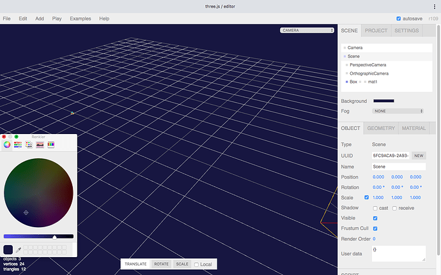
Task: Select PerspectiveCamera in the outliner
Action: 387,65
